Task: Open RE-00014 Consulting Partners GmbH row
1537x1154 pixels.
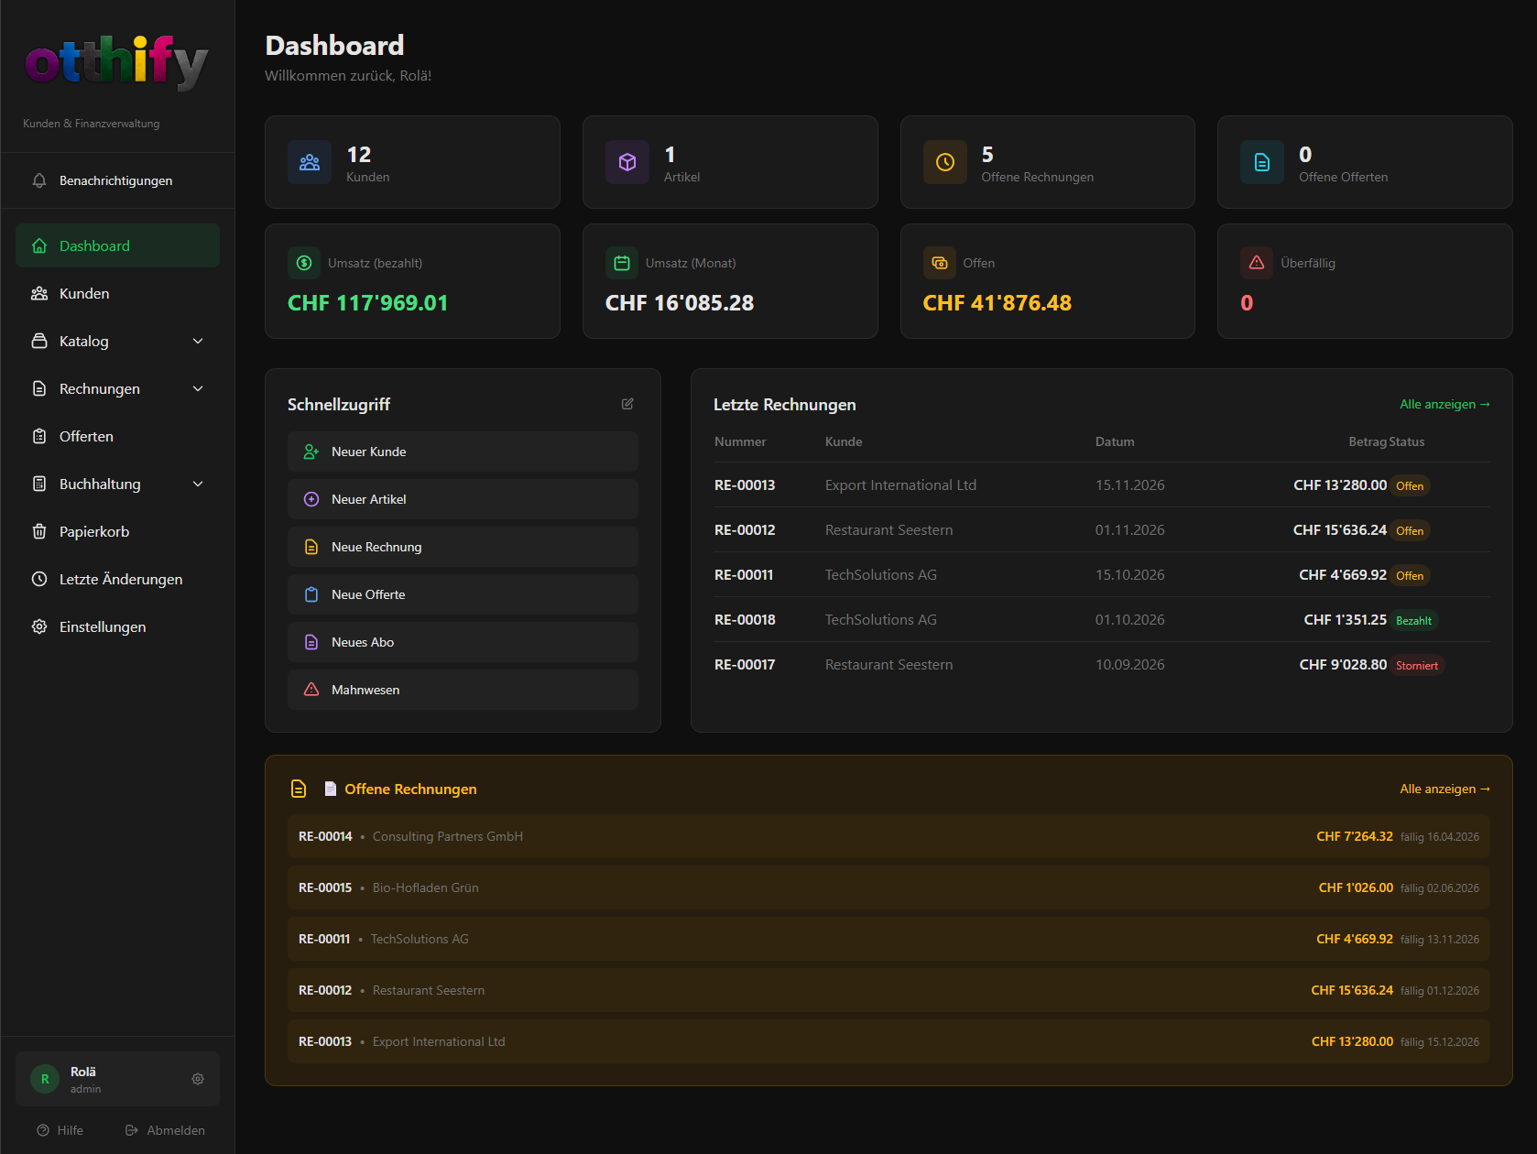Action: point(888,836)
